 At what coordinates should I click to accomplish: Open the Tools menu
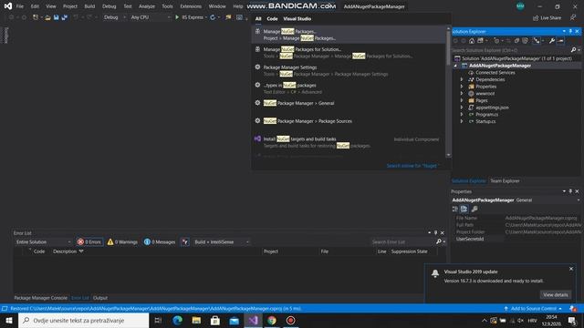click(x=167, y=6)
